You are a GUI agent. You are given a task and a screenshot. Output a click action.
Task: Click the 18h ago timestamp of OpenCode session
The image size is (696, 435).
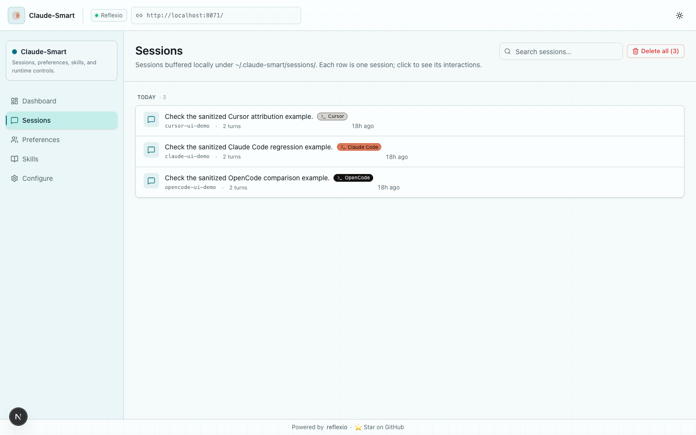389,188
